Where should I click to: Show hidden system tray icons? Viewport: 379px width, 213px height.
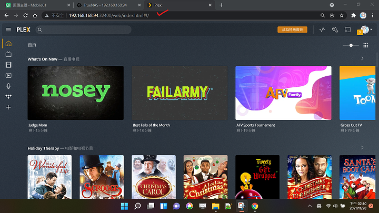[x=310, y=206]
